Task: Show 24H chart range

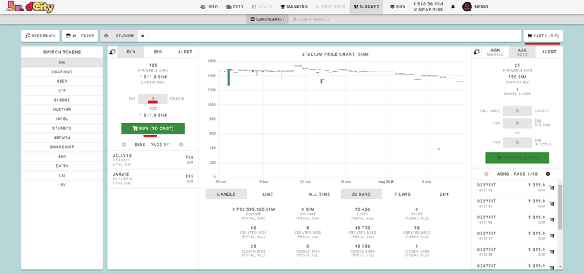Action: click(x=443, y=194)
